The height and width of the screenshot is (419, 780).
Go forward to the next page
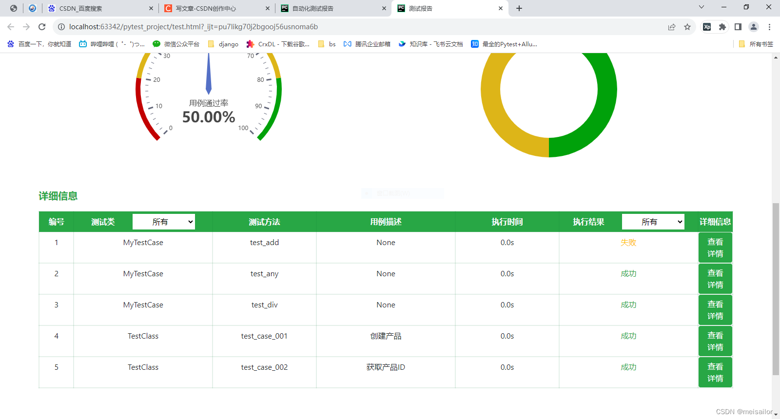pyautogui.click(x=26, y=27)
